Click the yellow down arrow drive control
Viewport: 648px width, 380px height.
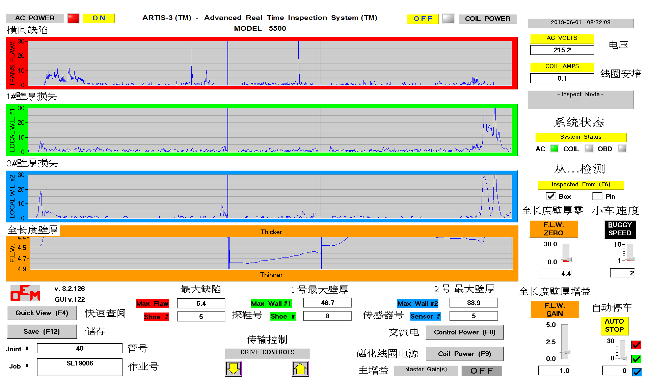[x=234, y=369]
